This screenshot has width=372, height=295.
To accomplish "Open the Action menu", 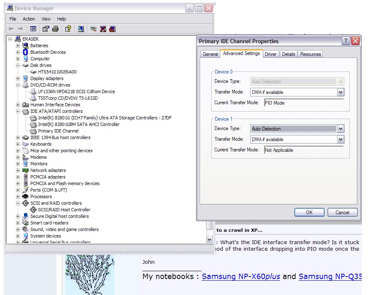I will pos(29,19).
